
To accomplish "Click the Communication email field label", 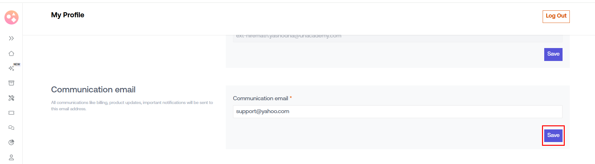I will (260, 98).
